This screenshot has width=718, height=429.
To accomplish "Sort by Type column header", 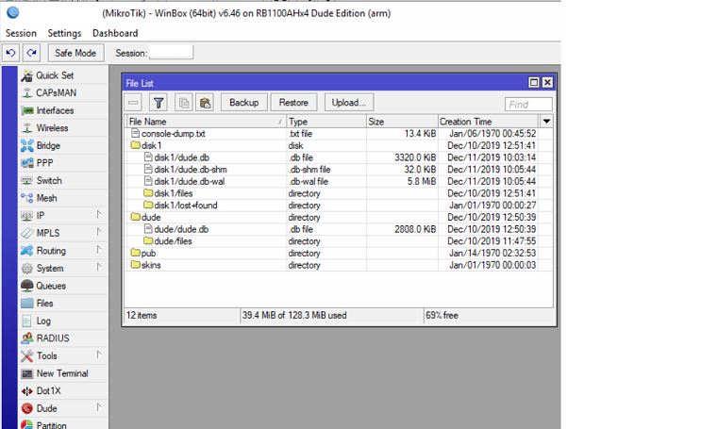I will click(326, 122).
